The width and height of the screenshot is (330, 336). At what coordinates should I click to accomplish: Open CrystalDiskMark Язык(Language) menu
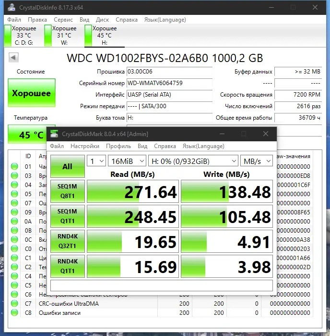(203, 146)
